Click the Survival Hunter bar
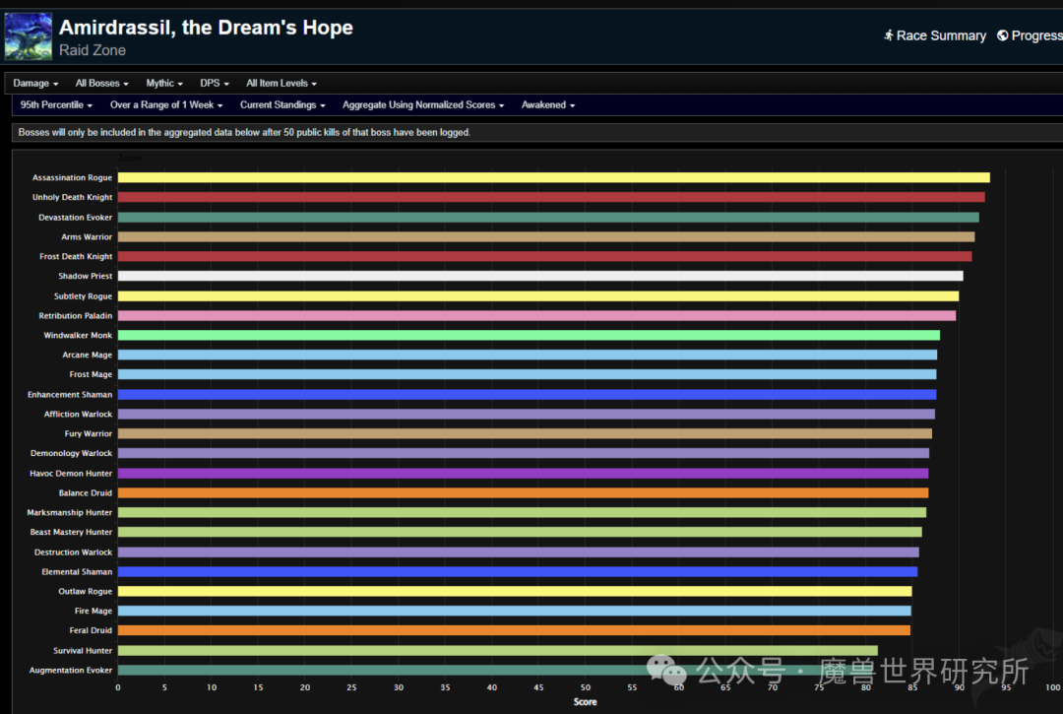 point(498,650)
